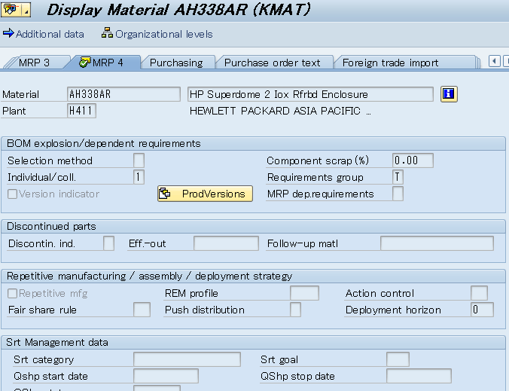Toggle the Version indicator checkbox

tap(12, 194)
